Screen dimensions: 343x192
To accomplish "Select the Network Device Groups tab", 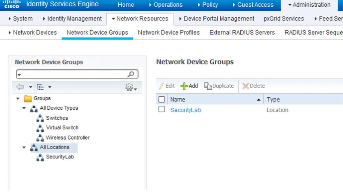I will [x=97, y=33].
